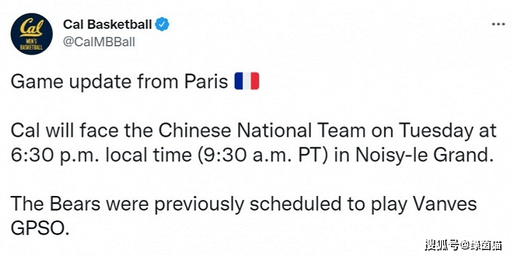The image size is (512, 257).
Task: Open the @CalMBBall handle link
Action: [x=99, y=42]
